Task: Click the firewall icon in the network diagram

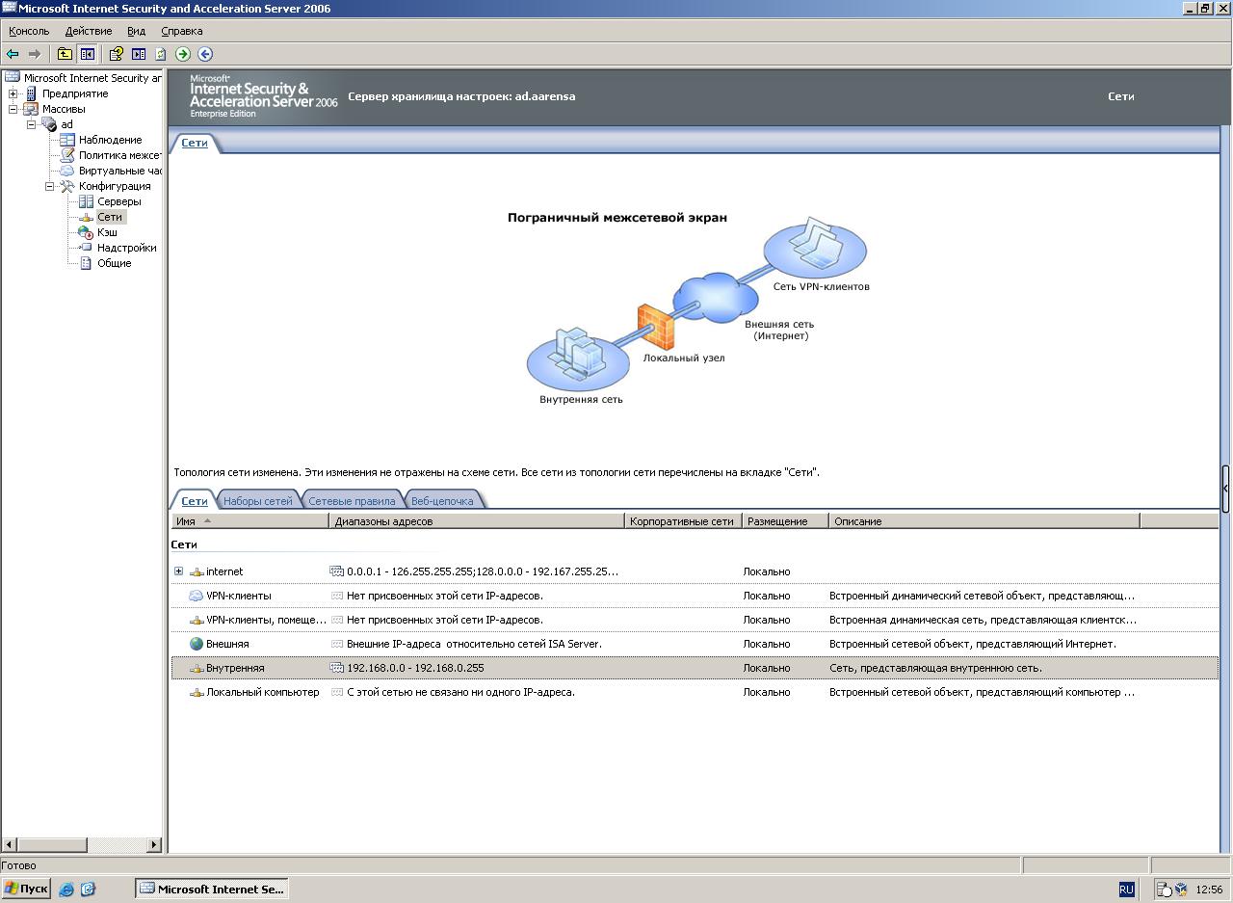Action: click(655, 327)
